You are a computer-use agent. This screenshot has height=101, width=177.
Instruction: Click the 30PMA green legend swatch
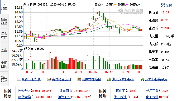tap(139, 4)
